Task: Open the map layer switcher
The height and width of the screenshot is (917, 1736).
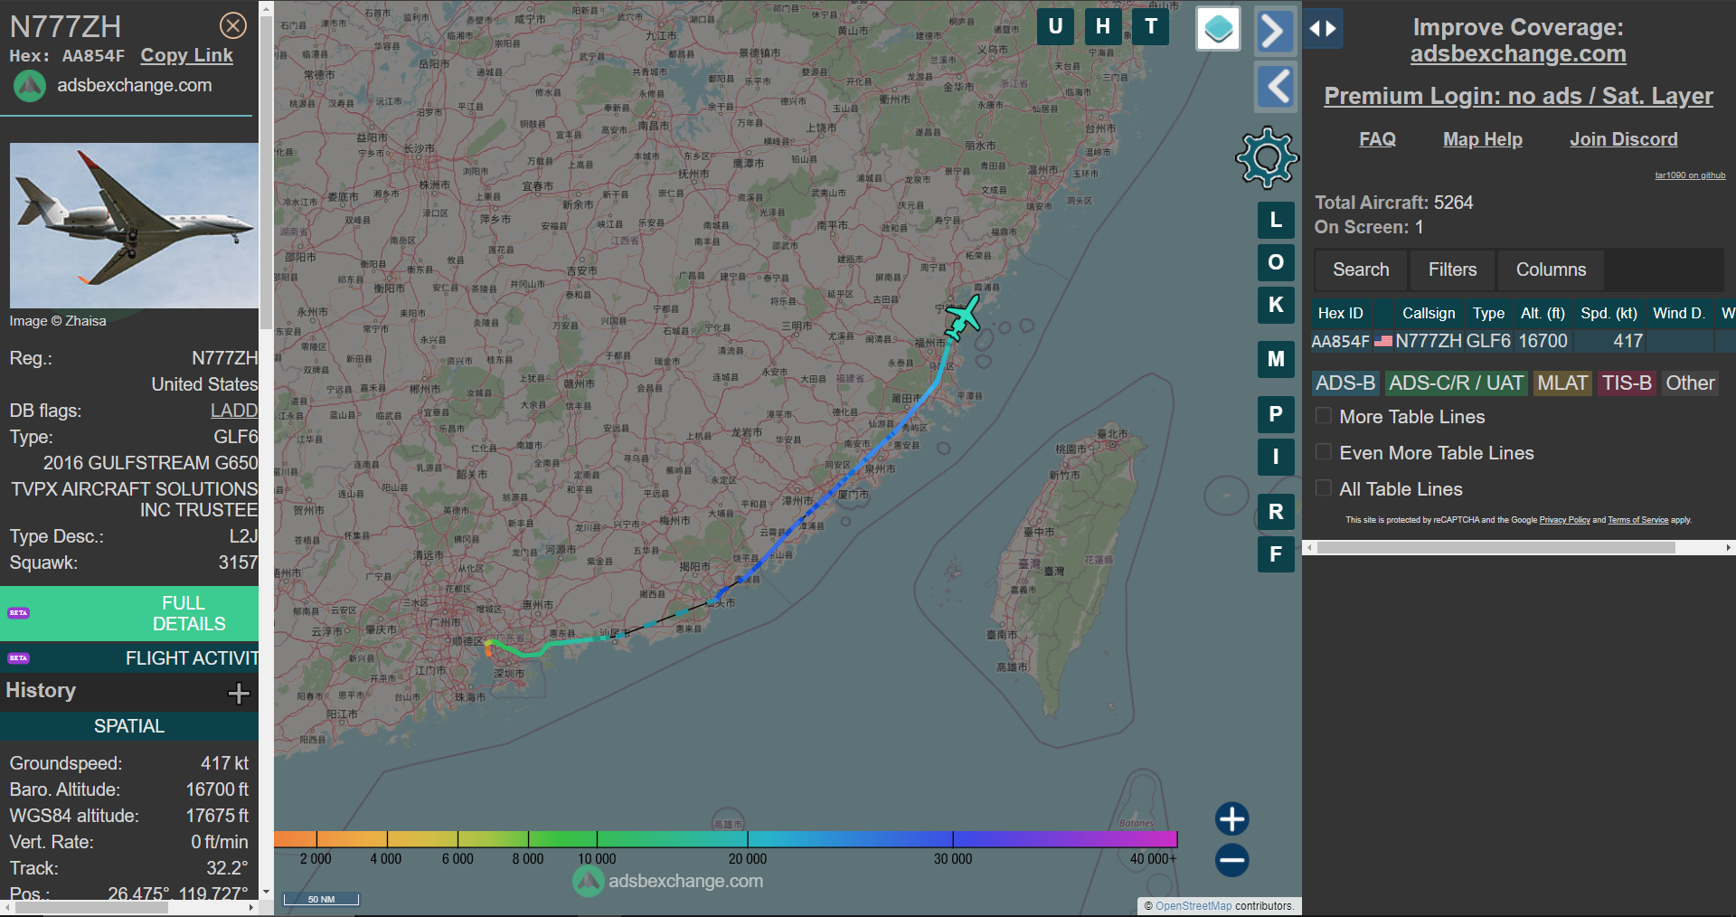Action: point(1218,29)
